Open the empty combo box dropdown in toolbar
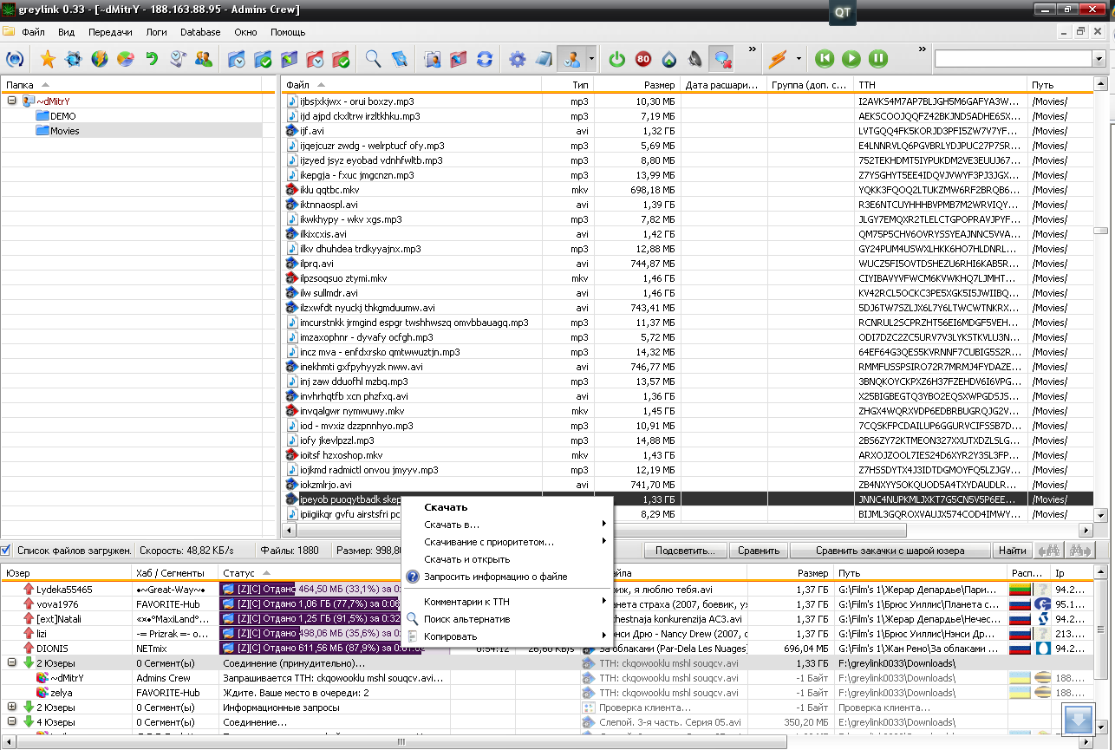This screenshot has height=750, width=1115. click(x=1099, y=59)
